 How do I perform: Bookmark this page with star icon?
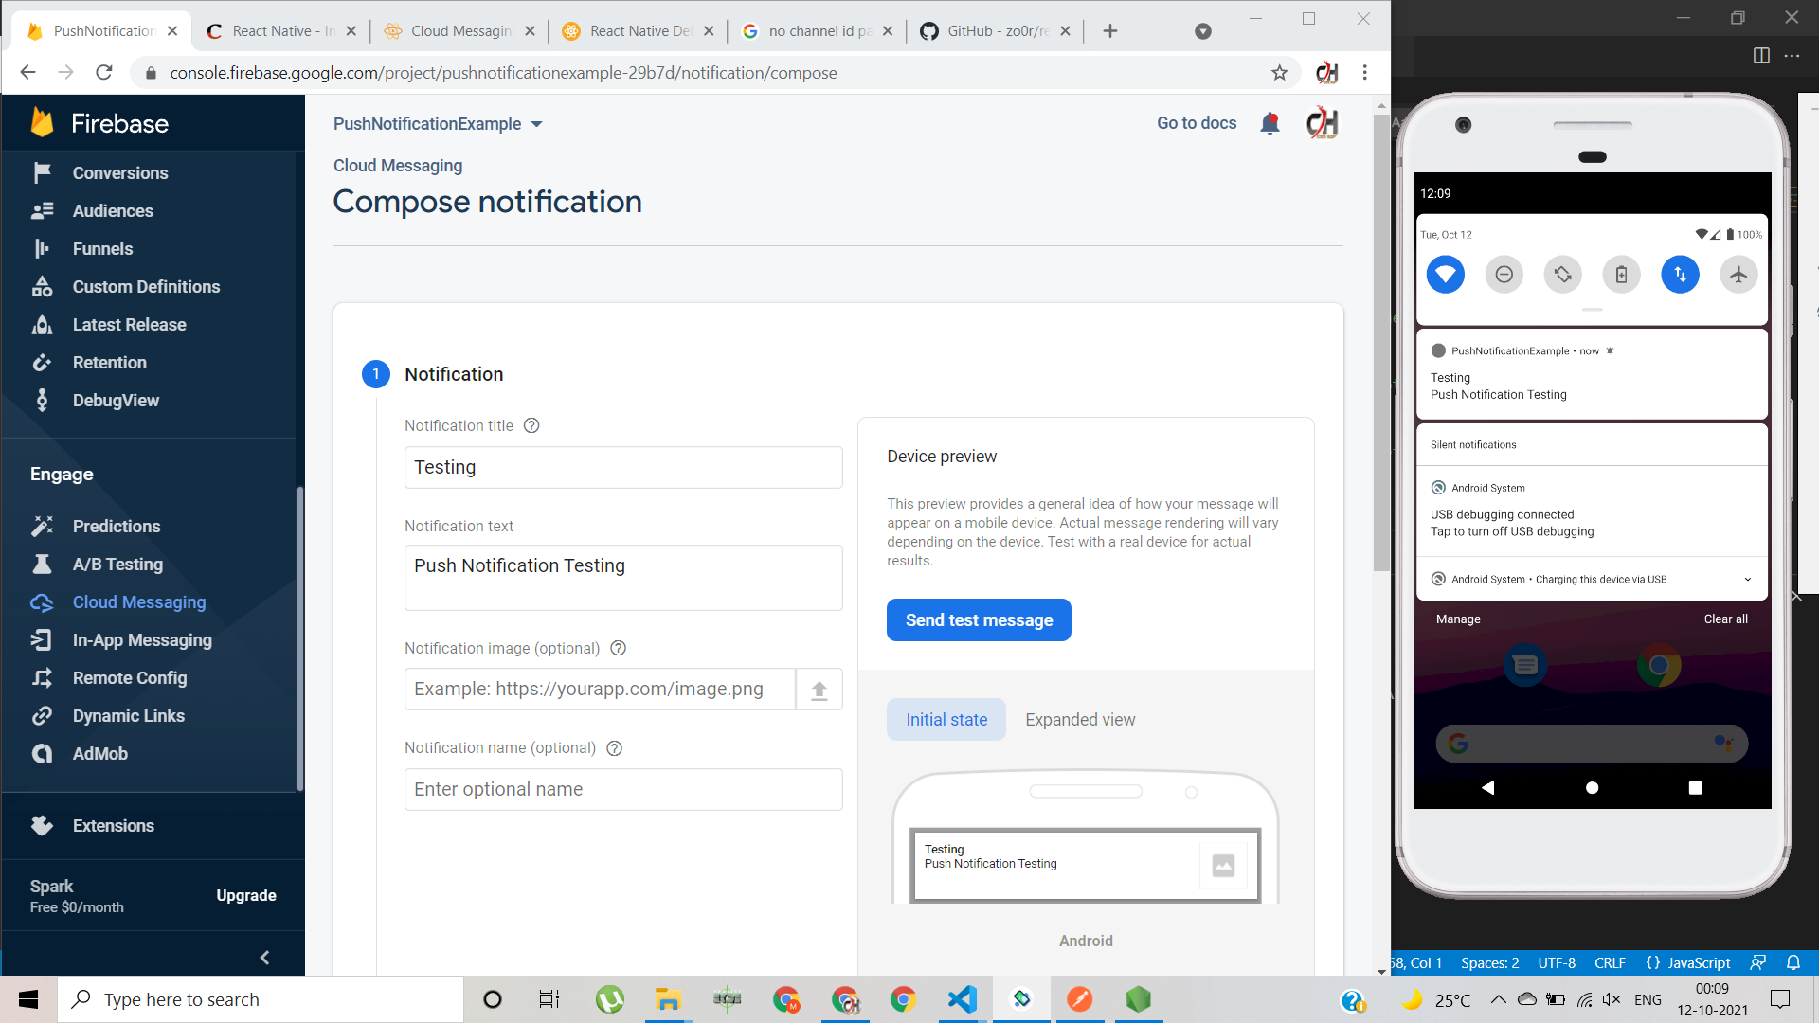[x=1280, y=73]
